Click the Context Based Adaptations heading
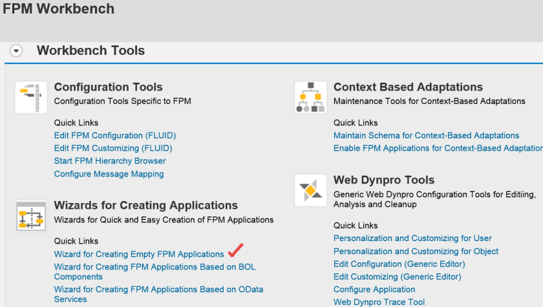Viewport: 543px width, 307px height. point(408,87)
